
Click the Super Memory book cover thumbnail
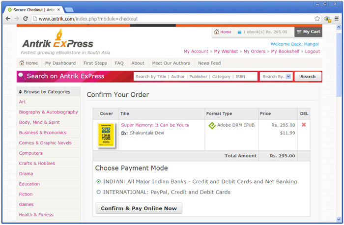106,135
